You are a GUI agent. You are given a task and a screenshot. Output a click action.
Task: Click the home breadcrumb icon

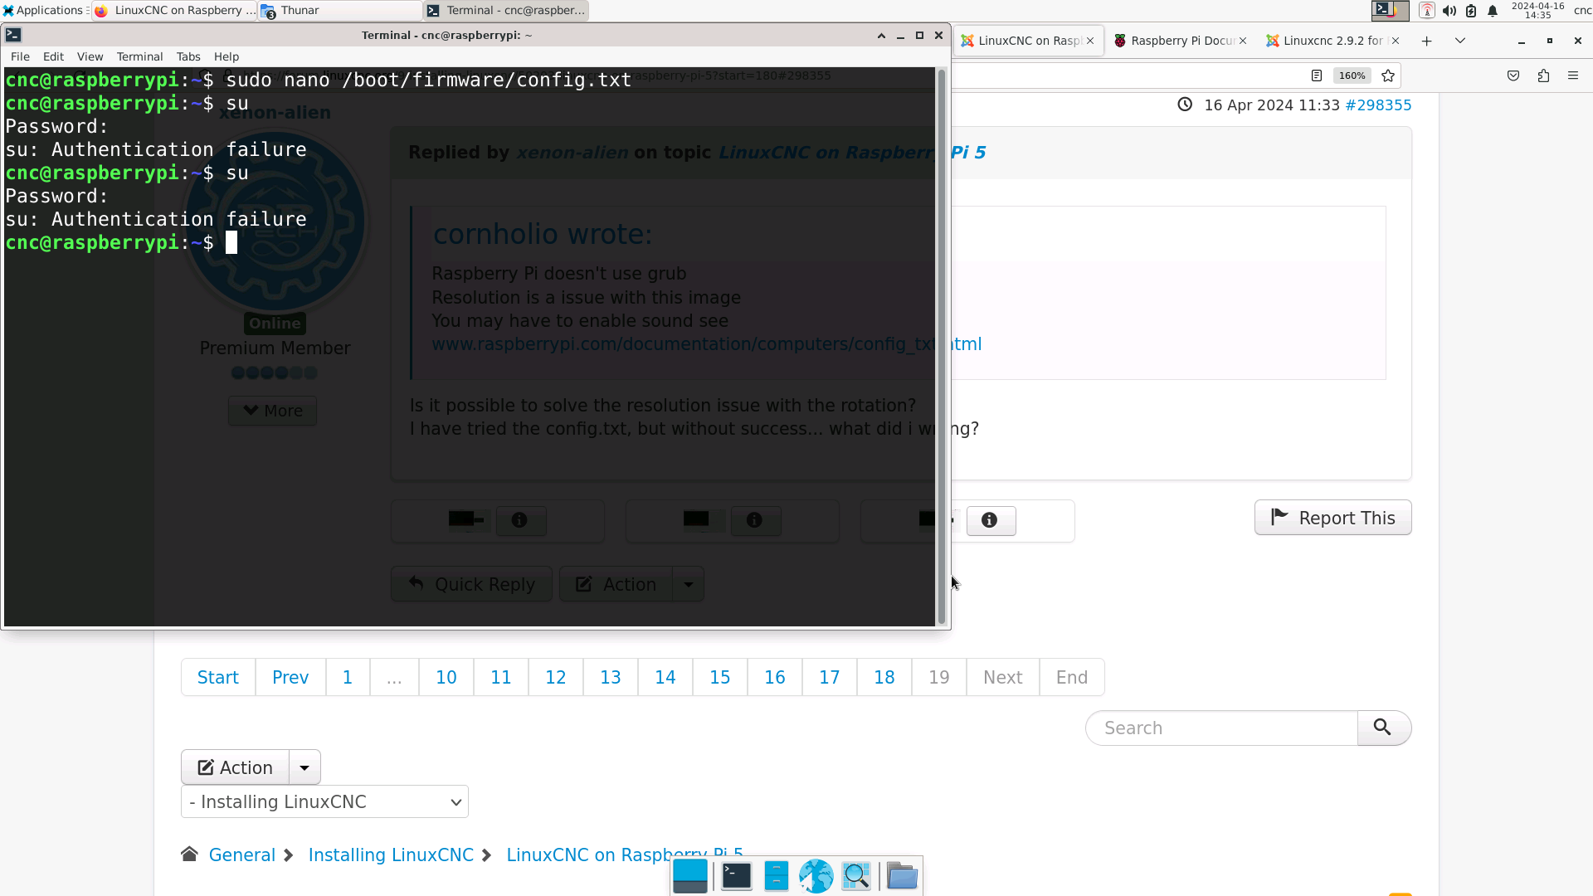click(189, 855)
